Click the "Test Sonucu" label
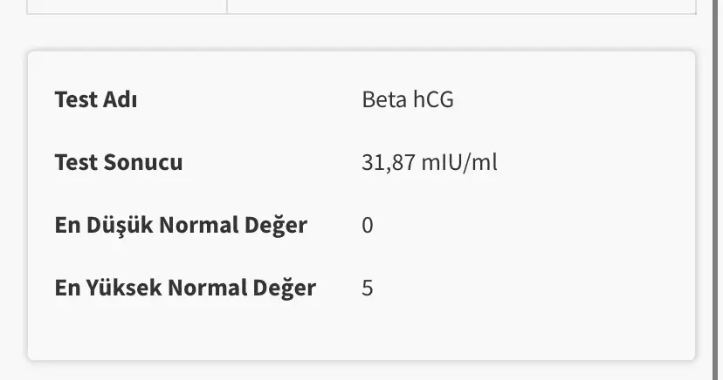This screenshot has width=723, height=380. [119, 162]
